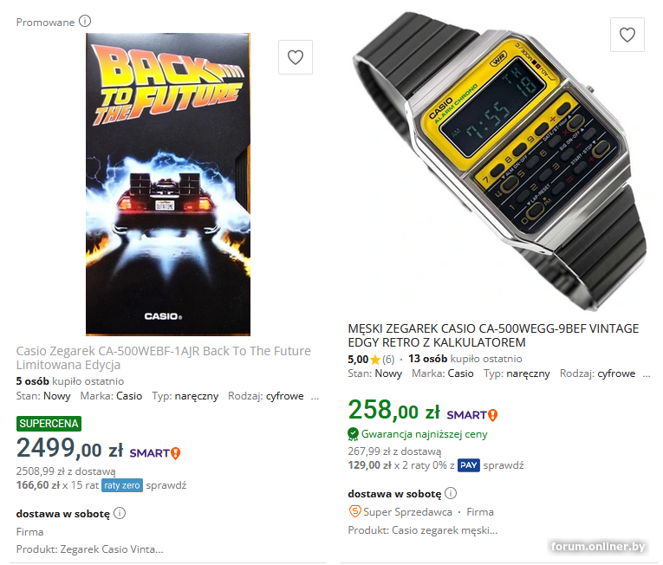The height and width of the screenshot is (565, 663).
Task: Expand more parameters ellipsis on left listing
Action: 315,397
